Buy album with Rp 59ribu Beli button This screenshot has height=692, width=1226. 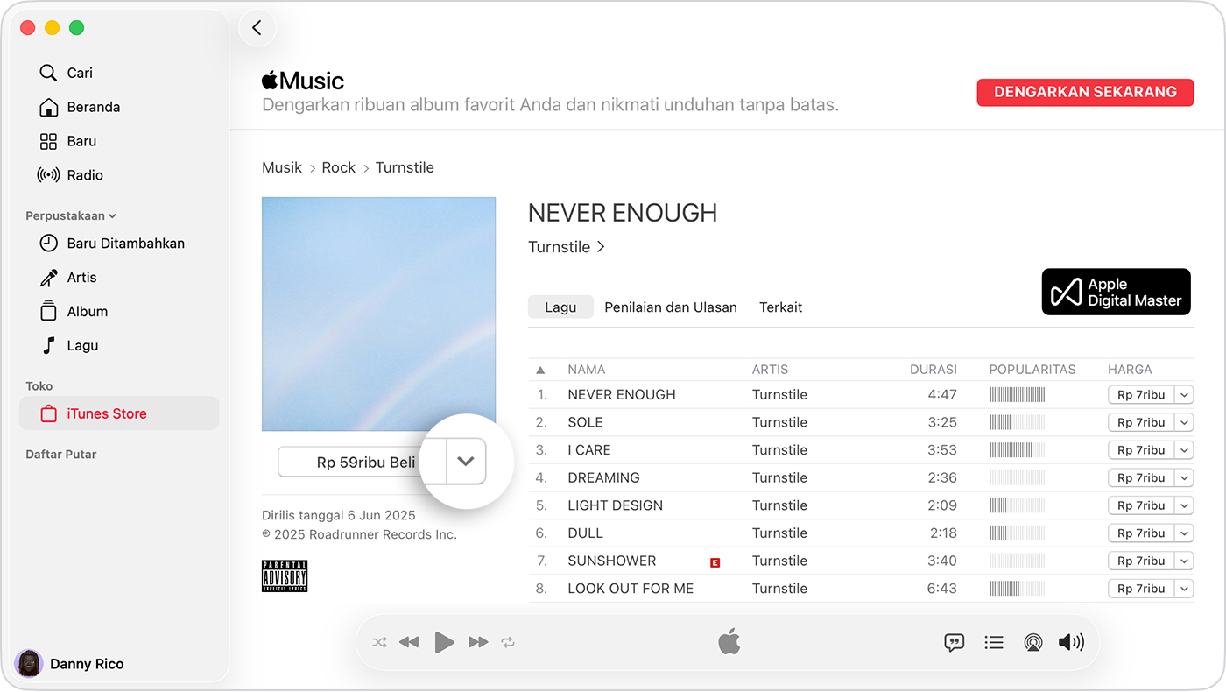[364, 462]
